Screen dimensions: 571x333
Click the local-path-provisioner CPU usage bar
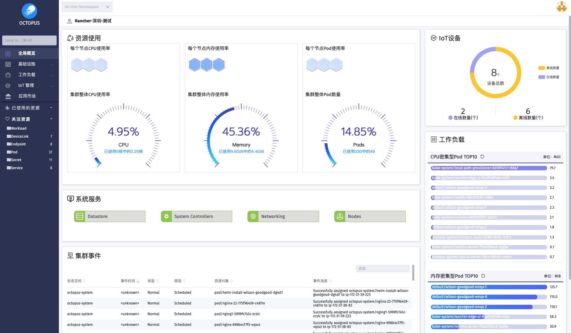(489, 168)
